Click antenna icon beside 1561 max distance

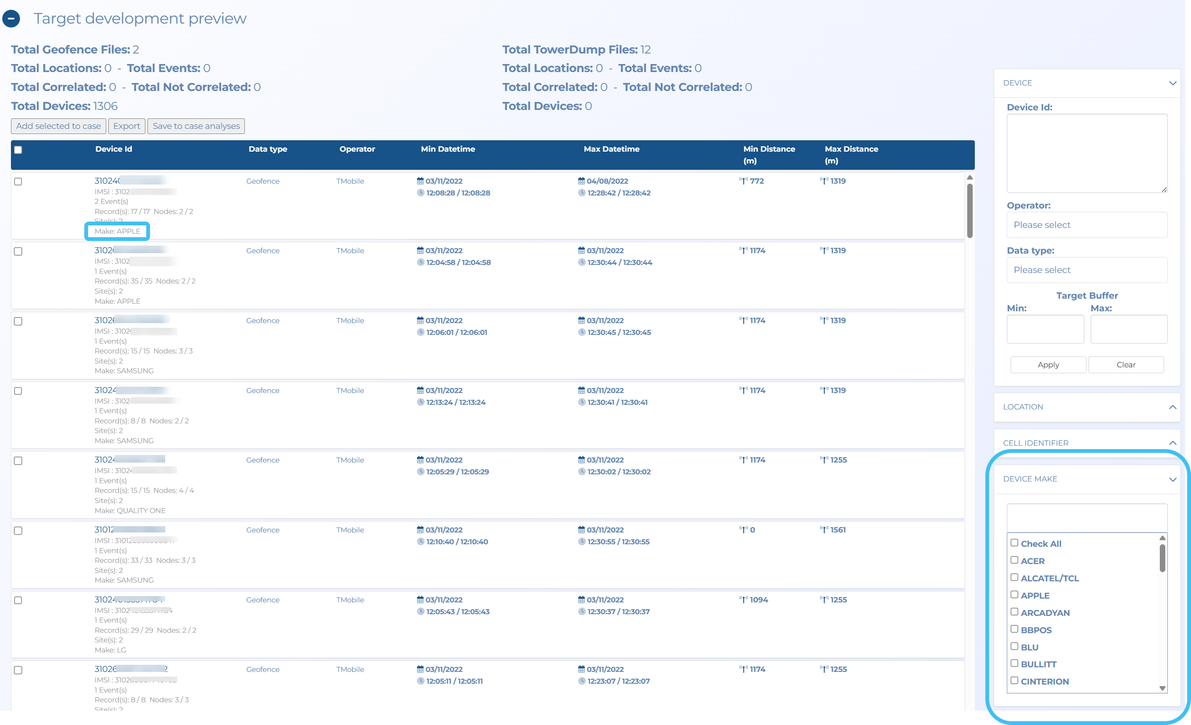tap(824, 530)
